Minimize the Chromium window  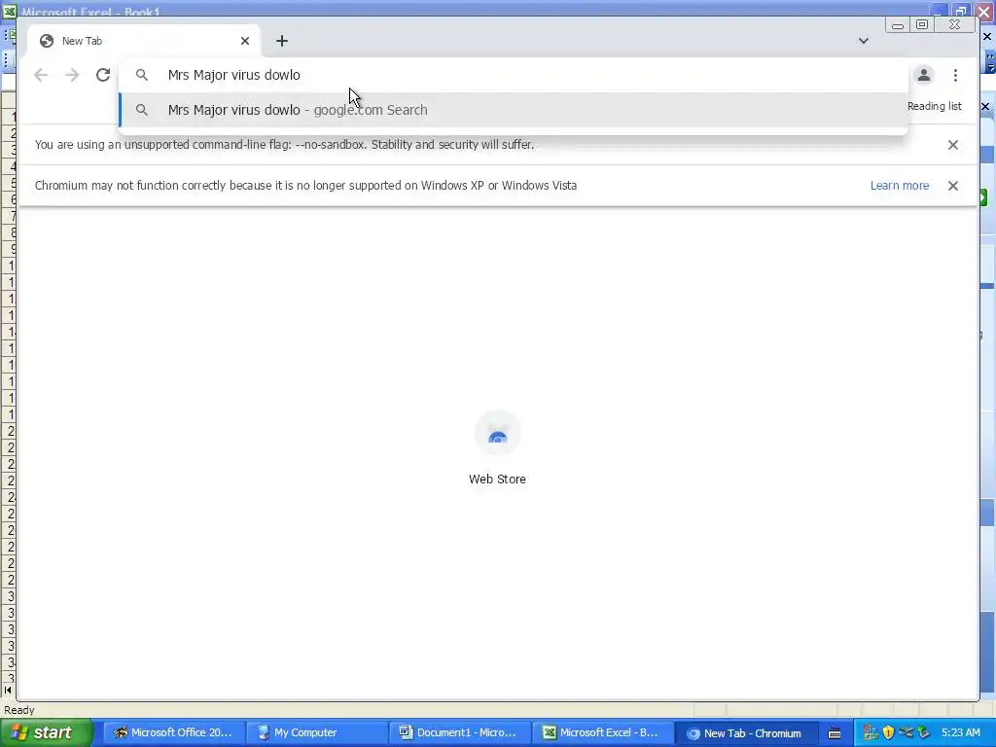898,24
